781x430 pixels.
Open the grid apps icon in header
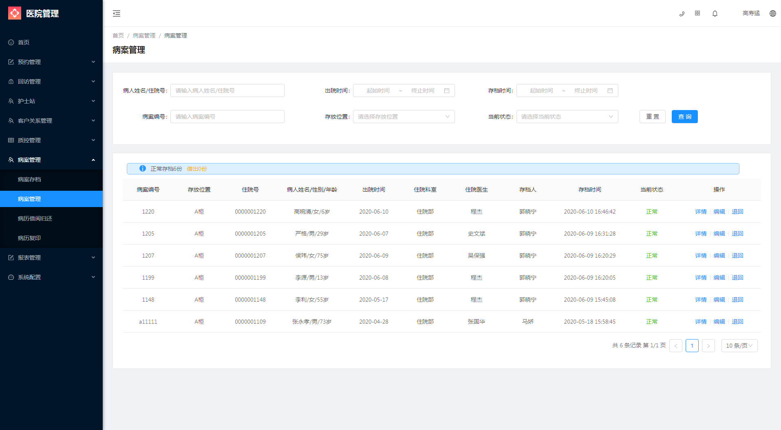click(x=697, y=13)
